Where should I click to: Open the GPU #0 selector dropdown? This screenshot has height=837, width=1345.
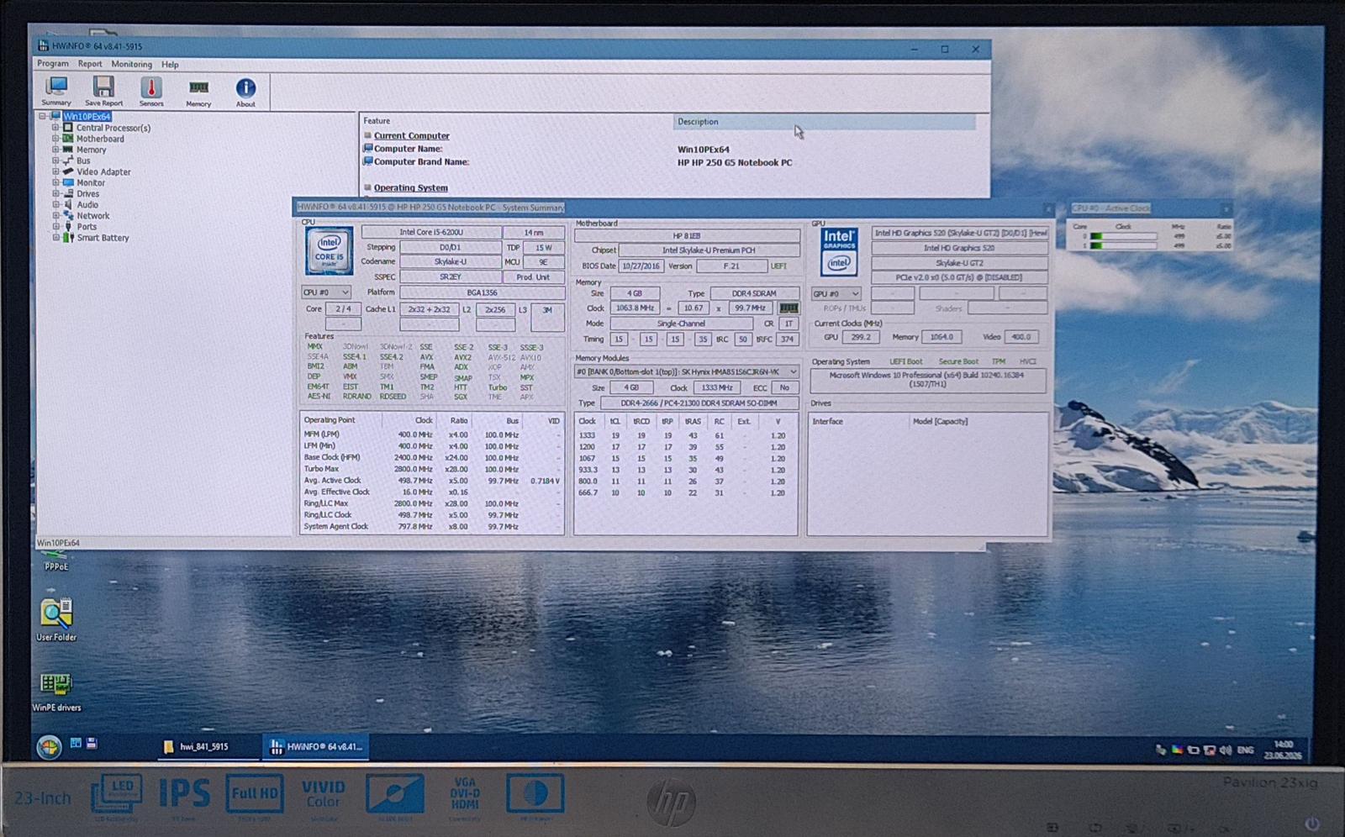pyautogui.click(x=836, y=293)
